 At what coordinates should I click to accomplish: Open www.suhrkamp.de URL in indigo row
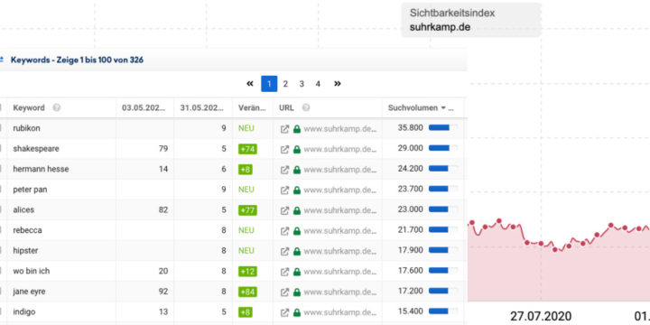[340, 312]
